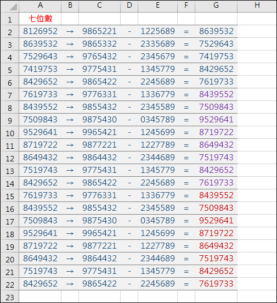Click cell E4 containing 2345679

(157, 57)
